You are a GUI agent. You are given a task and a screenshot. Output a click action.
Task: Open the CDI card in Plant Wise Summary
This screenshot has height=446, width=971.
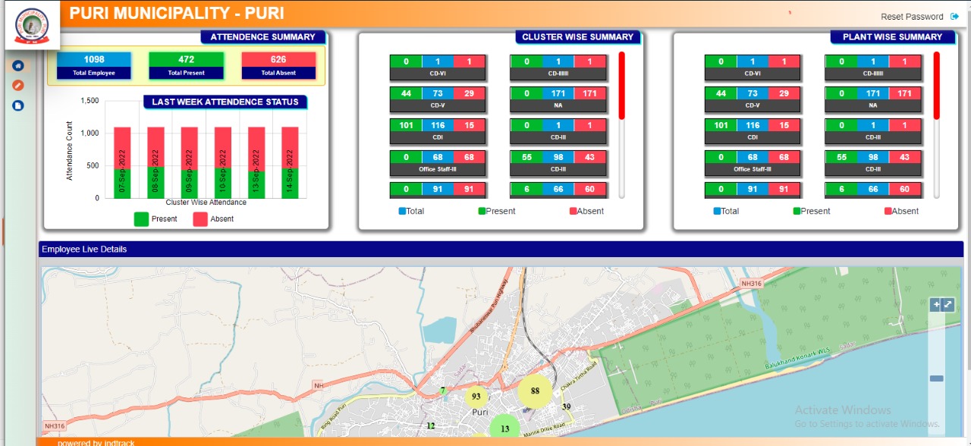753,131
